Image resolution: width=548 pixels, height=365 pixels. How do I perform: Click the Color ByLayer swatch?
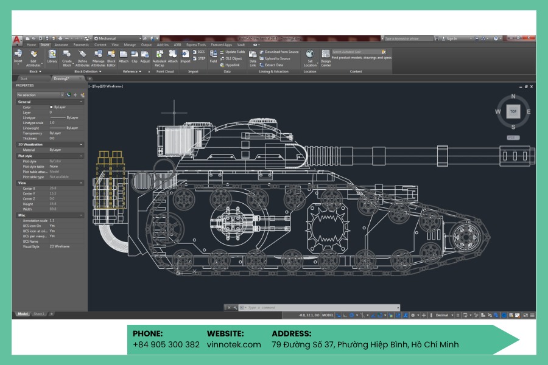51,107
